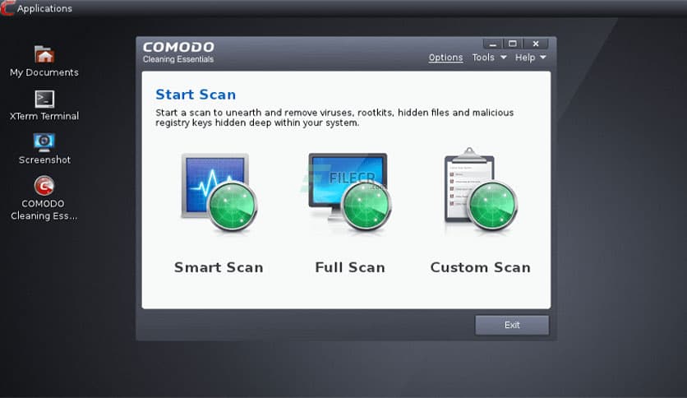Click the Smart Scan text label
The image size is (687, 398).
pyautogui.click(x=219, y=267)
